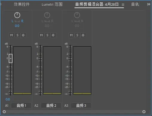Viewport: 152px width, 116px height.
Task: Mute track A1 with the M button
Action: 12,35
